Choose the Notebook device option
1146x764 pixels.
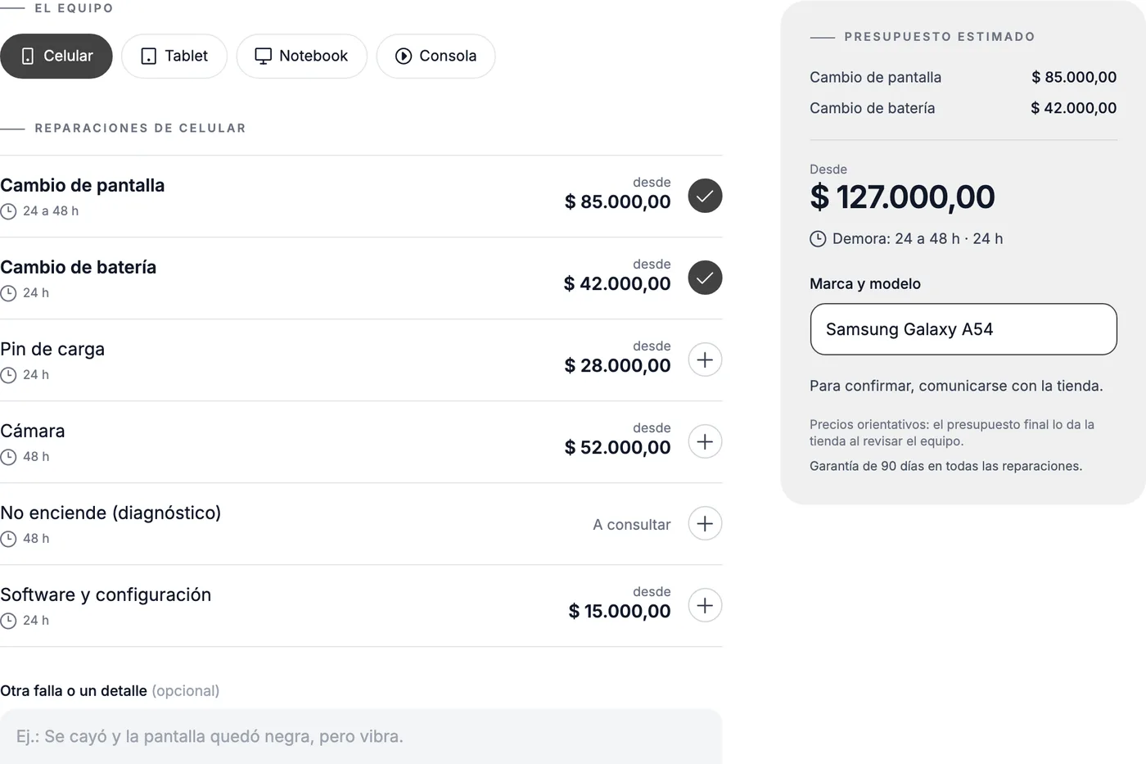301,56
